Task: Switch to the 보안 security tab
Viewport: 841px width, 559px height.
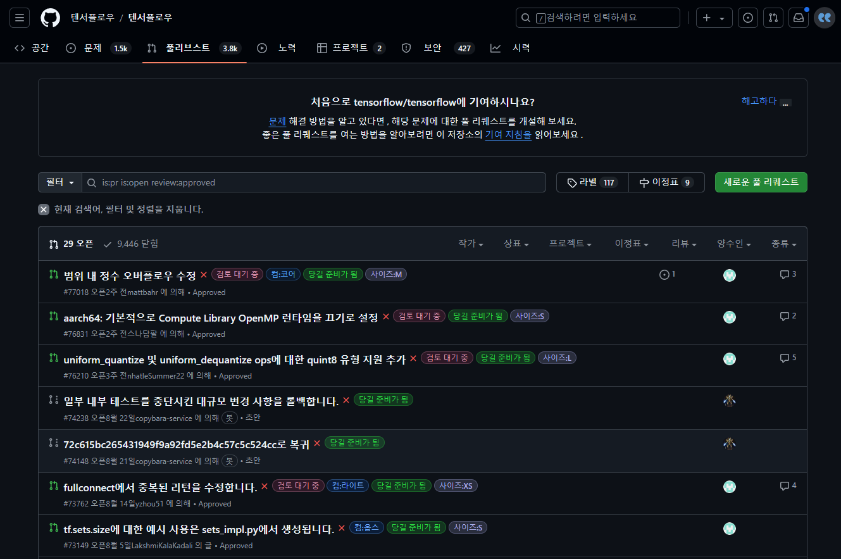Action: coord(438,48)
